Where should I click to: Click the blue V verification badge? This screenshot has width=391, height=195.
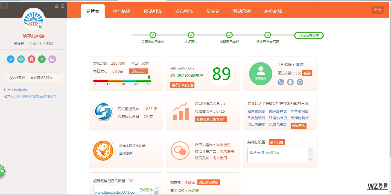pyautogui.click(x=11, y=59)
